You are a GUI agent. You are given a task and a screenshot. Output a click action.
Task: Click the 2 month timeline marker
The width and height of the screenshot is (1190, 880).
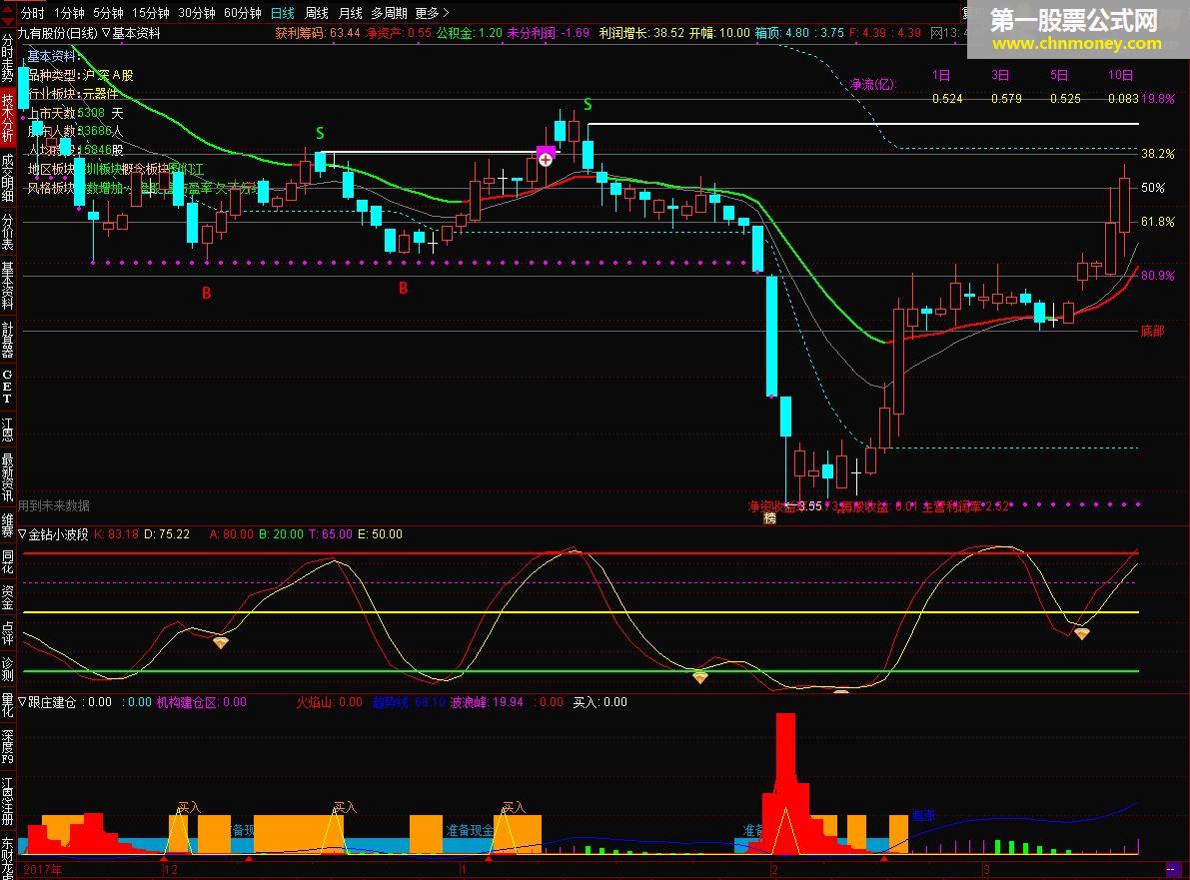(774, 869)
